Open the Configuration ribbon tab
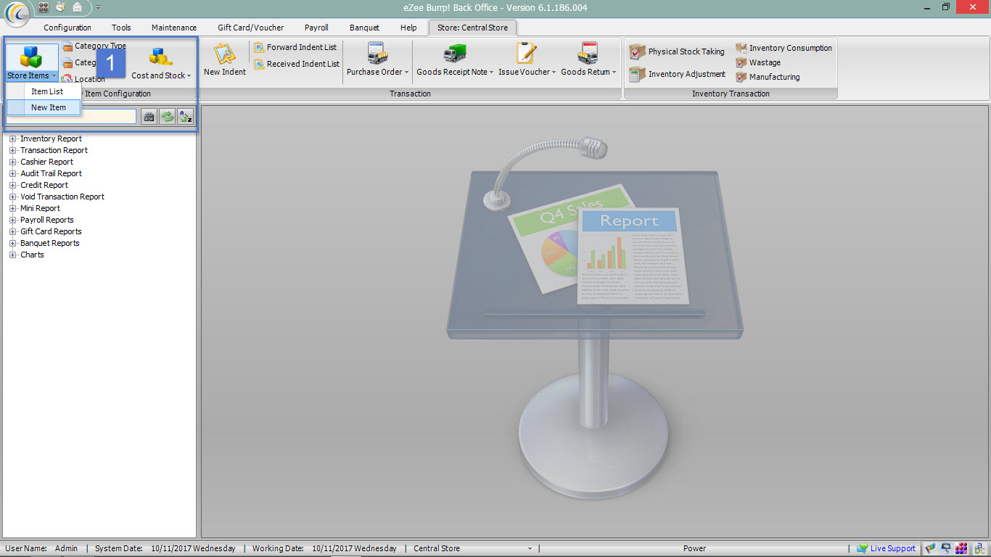This screenshot has width=991, height=557. tap(67, 28)
